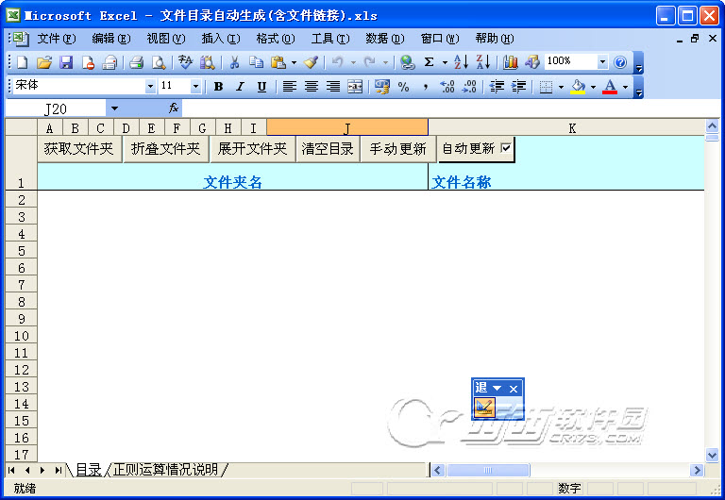Viewport: 725px width, 500px height.
Task: Open the font name dropdown 宋体
Action: [150, 87]
